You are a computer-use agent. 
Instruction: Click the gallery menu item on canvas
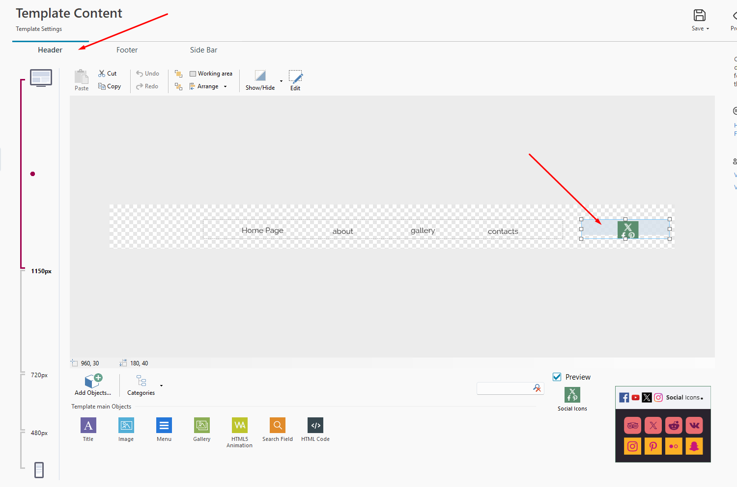click(423, 231)
